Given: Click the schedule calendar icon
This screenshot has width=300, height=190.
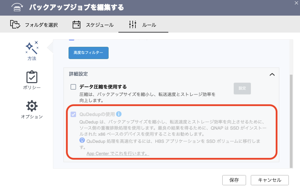Looking at the screenshot, I should (x=76, y=25).
